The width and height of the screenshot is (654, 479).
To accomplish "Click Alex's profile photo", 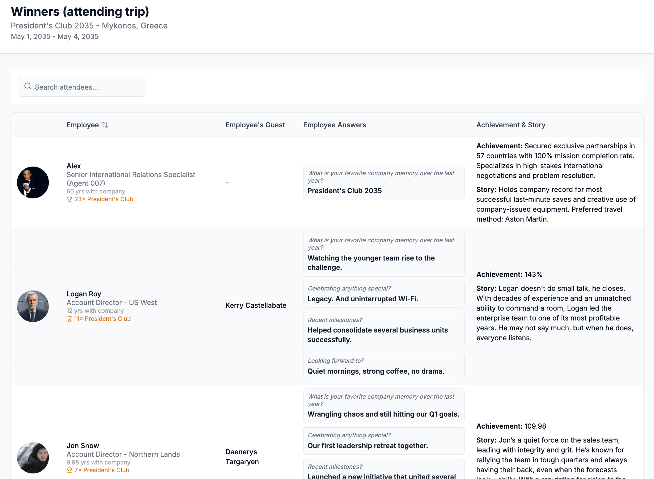I will [x=33, y=182].
